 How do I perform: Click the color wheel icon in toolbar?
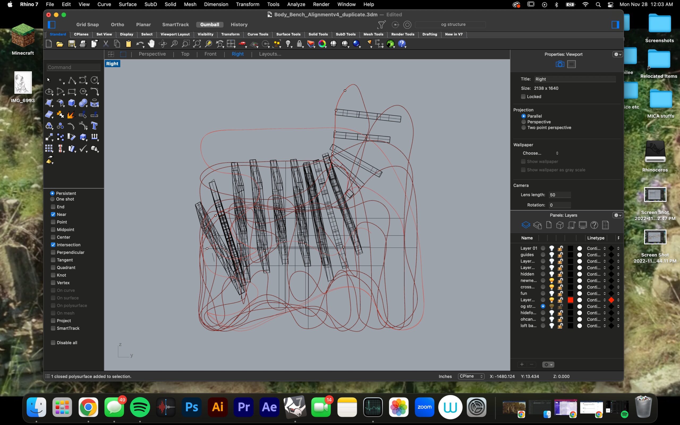[322, 44]
